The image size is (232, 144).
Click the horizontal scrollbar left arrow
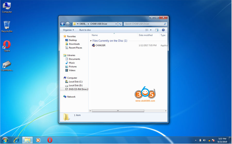[x=90, y=111]
